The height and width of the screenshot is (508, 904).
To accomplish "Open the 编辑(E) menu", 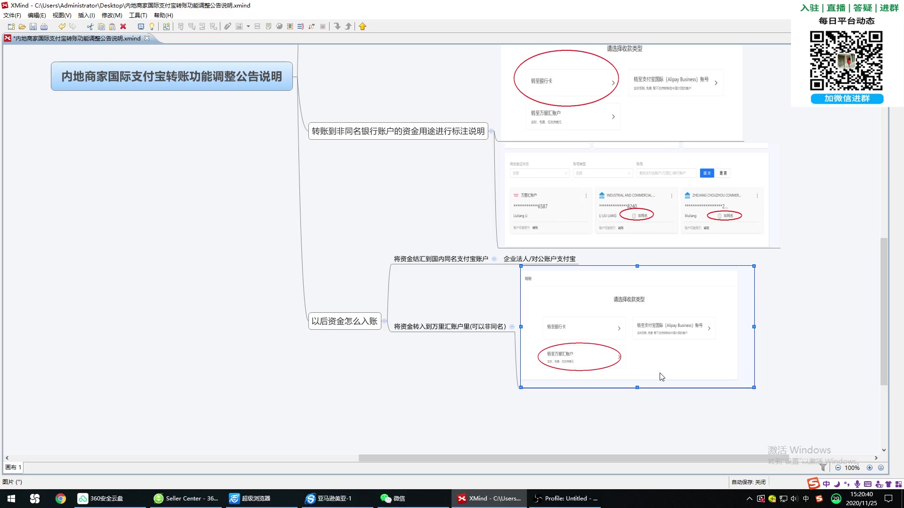I will pos(37,15).
